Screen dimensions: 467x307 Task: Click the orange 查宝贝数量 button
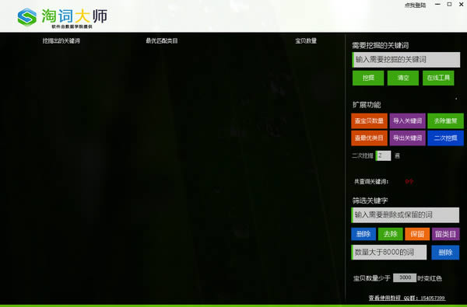(x=369, y=120)
